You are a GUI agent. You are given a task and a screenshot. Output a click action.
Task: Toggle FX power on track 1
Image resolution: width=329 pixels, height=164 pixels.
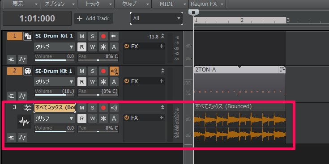(x=126, y=46)
